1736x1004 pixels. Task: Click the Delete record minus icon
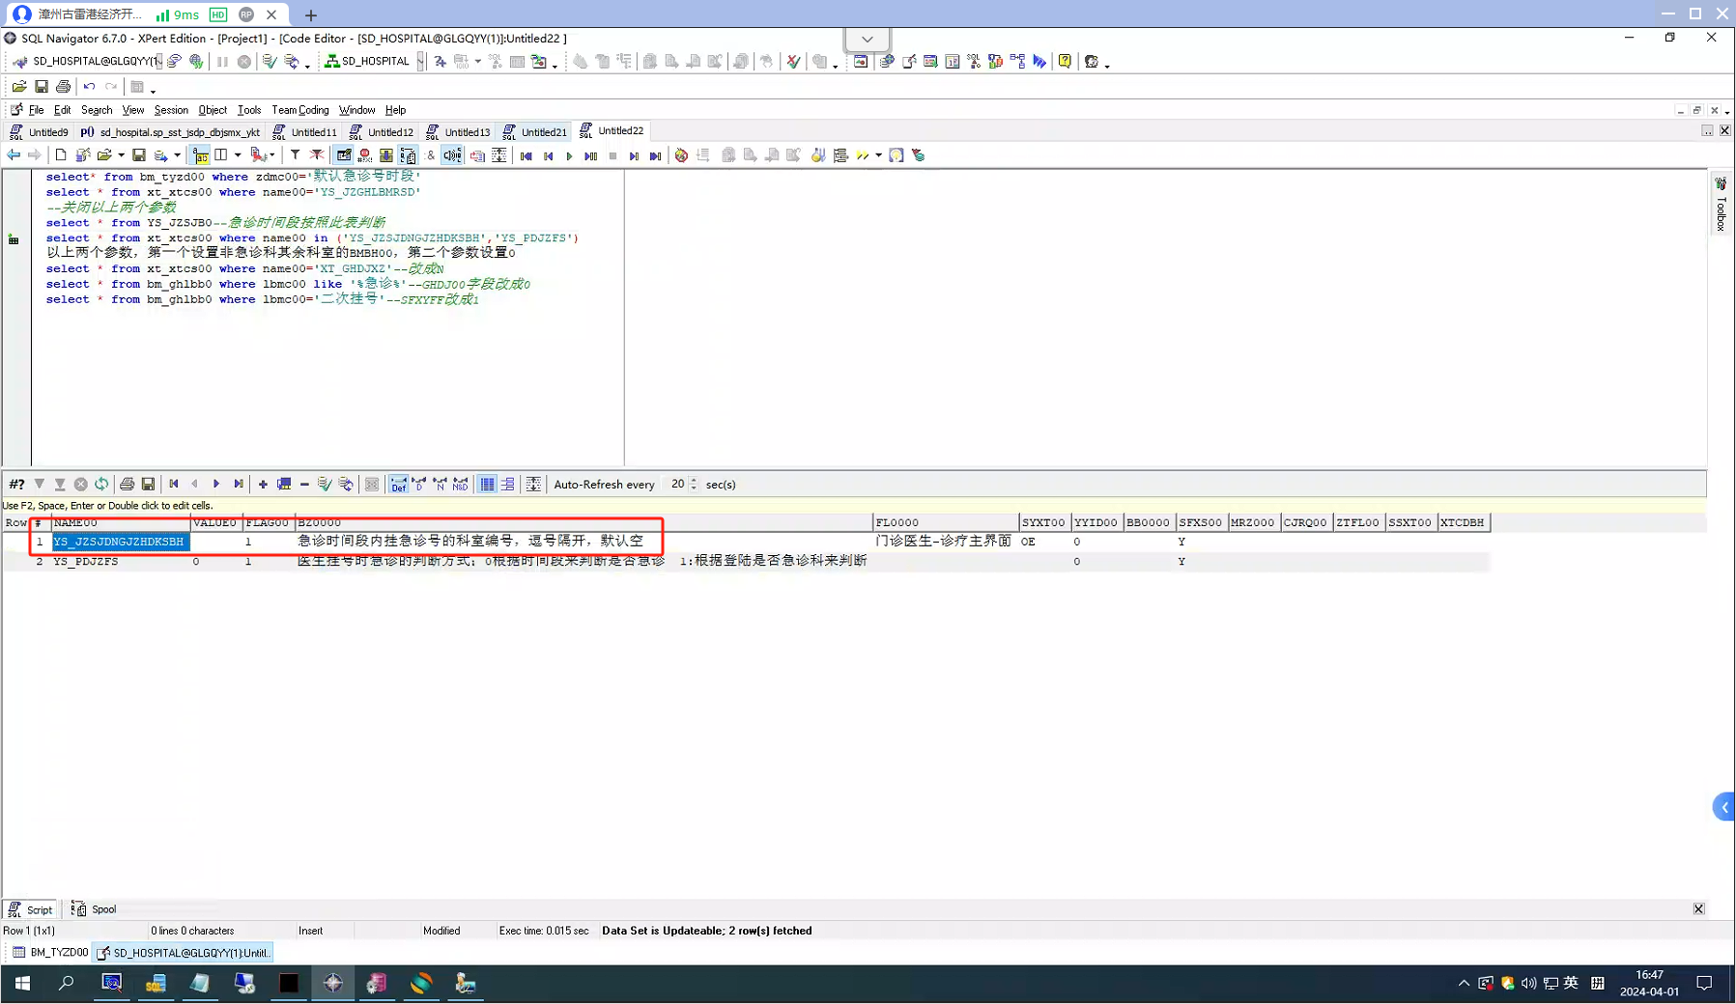point(304,484)
